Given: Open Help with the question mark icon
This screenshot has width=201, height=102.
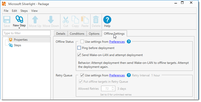Looking at the screenshot, I should (107, 20).
